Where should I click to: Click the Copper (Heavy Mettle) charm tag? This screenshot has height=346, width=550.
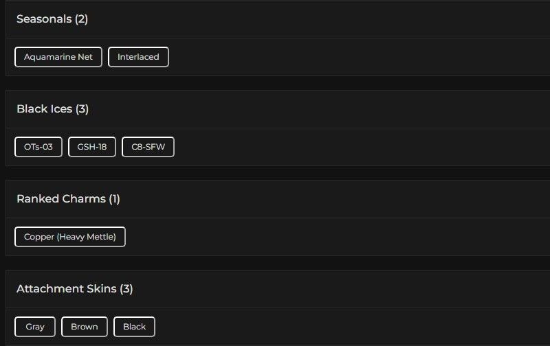(x=70, y=237)
